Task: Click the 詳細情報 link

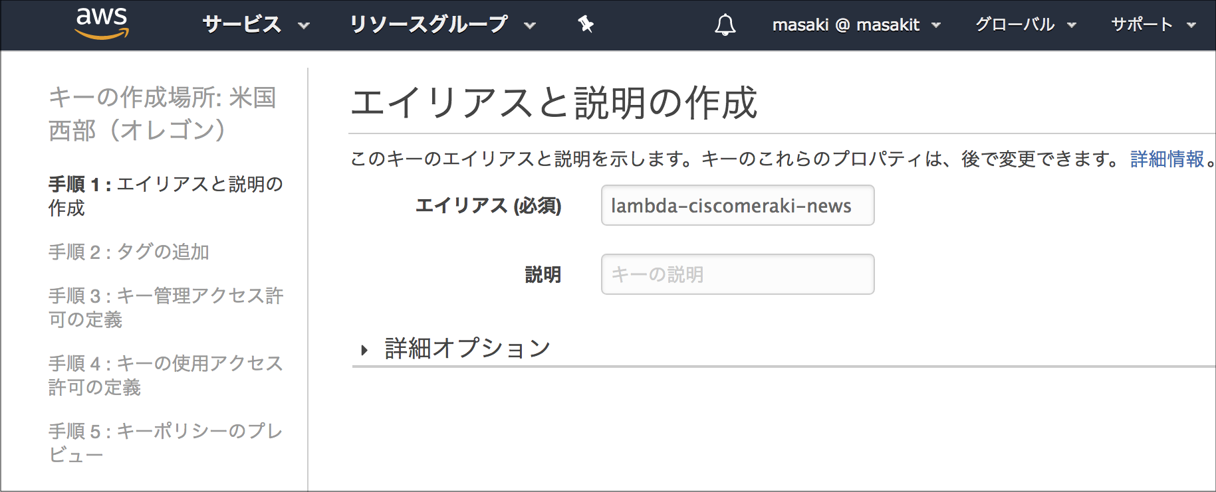Action: (x=1167, y=159)
